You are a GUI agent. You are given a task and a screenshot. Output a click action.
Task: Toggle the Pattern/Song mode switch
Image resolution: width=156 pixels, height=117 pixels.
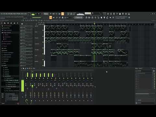(x=33, y=14)
